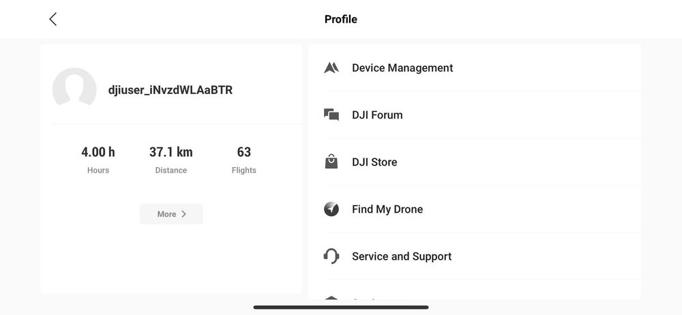Tap the DJI Forum chat bubbles icon

(331, 115)
